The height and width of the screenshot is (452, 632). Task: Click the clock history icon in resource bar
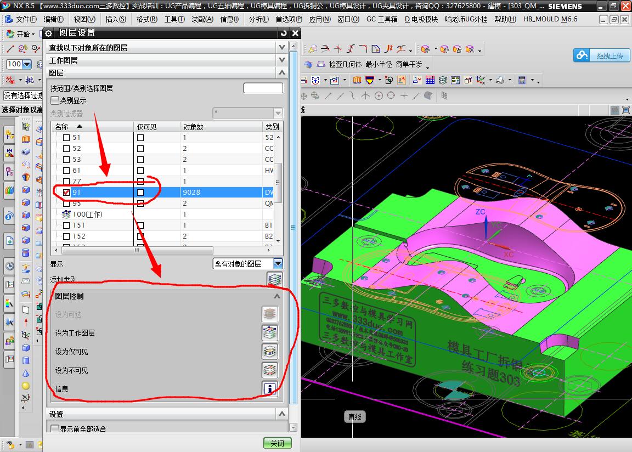10,266
